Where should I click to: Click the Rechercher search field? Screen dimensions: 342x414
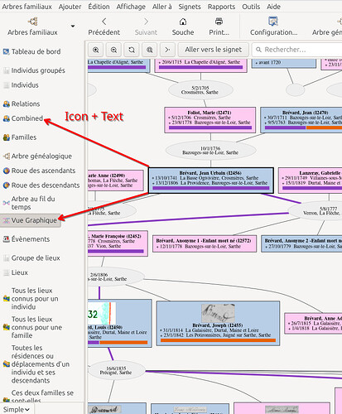click(296, 50)
